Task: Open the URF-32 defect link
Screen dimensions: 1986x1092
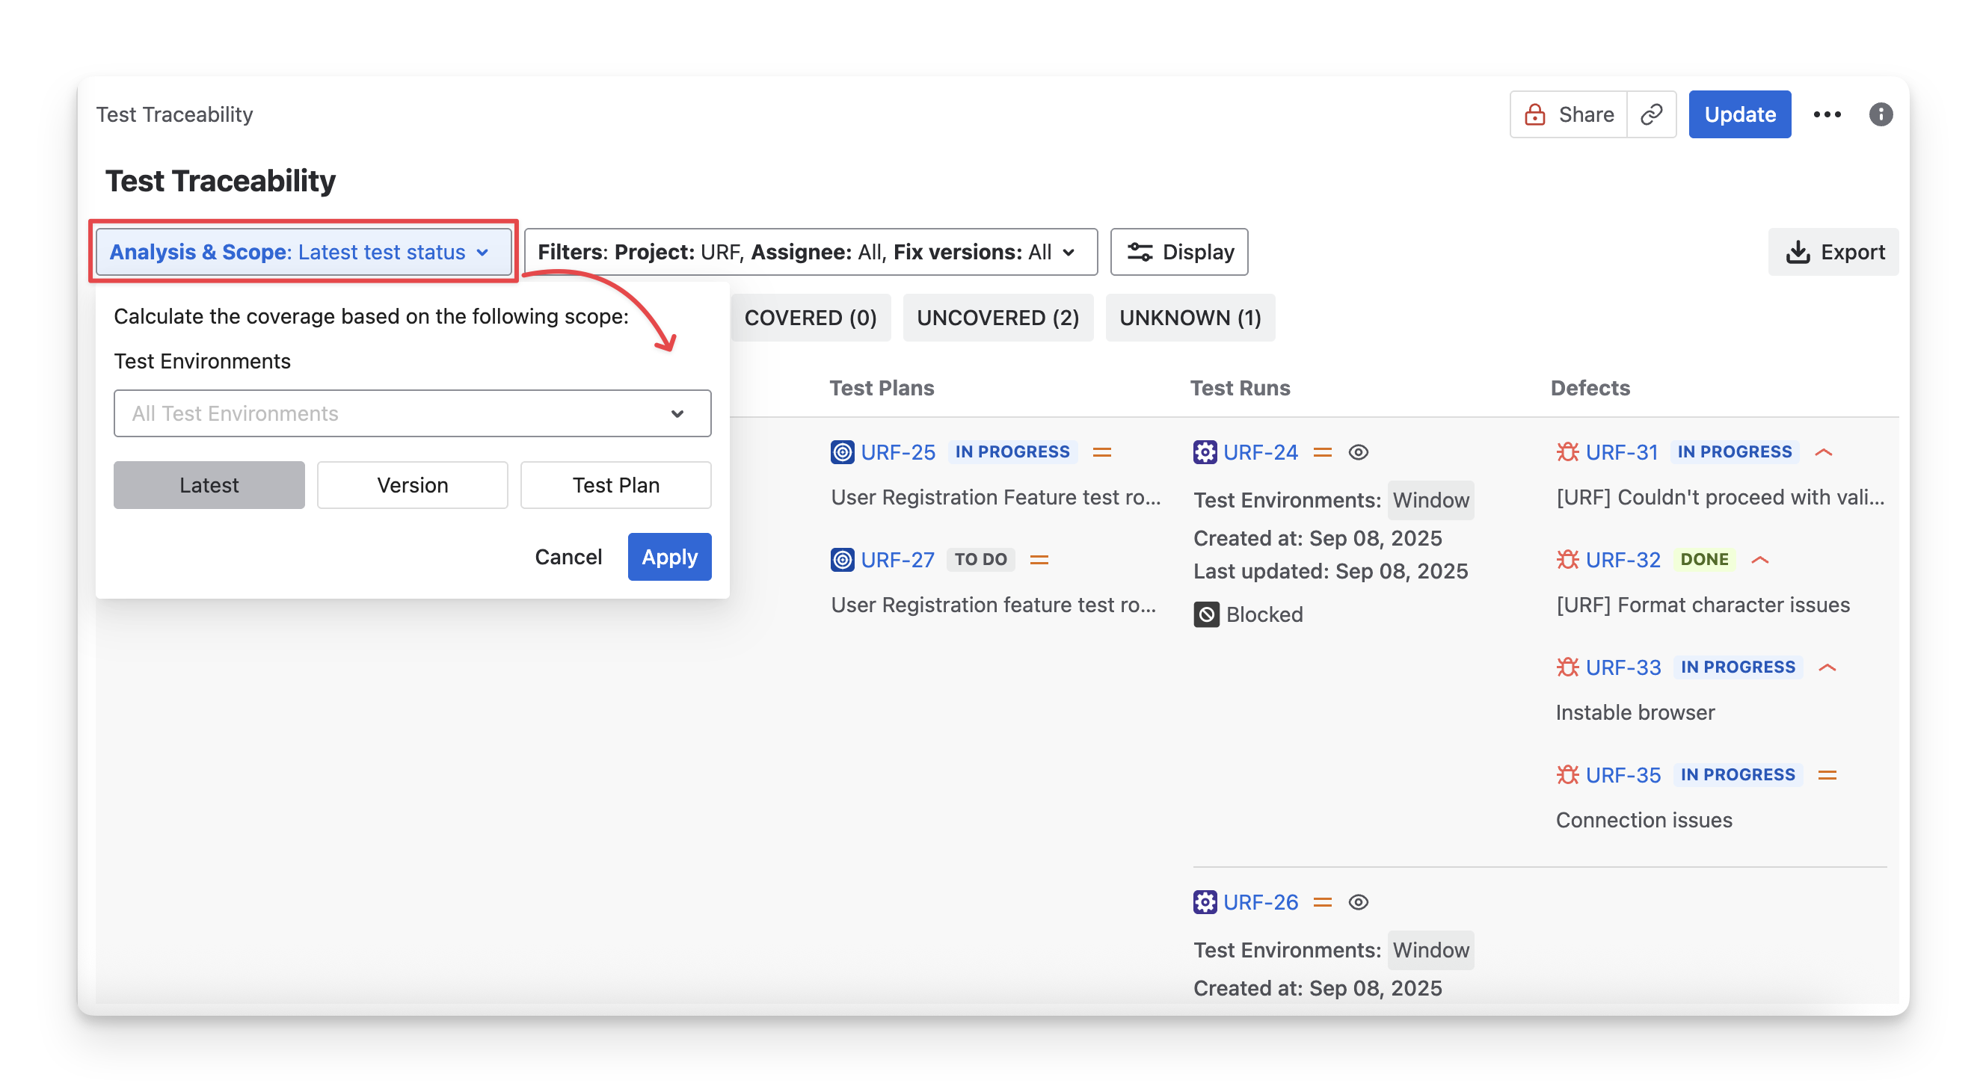Action: pos(1623,560)
